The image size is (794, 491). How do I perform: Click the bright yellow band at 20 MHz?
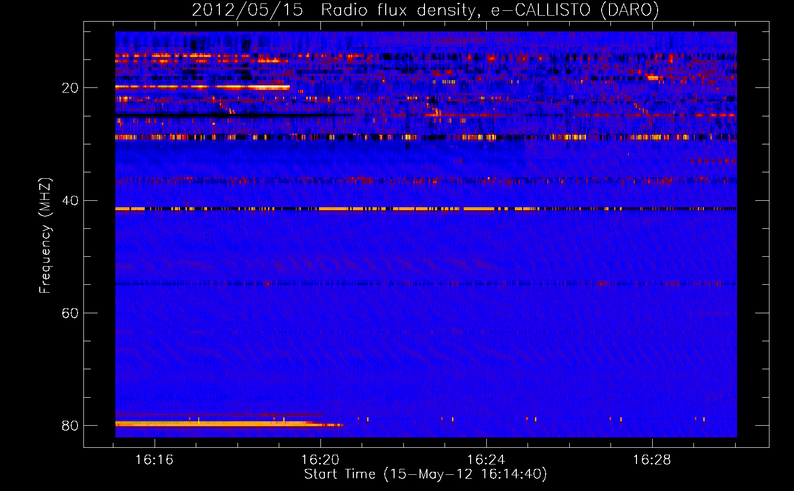(x=202, y=87)
